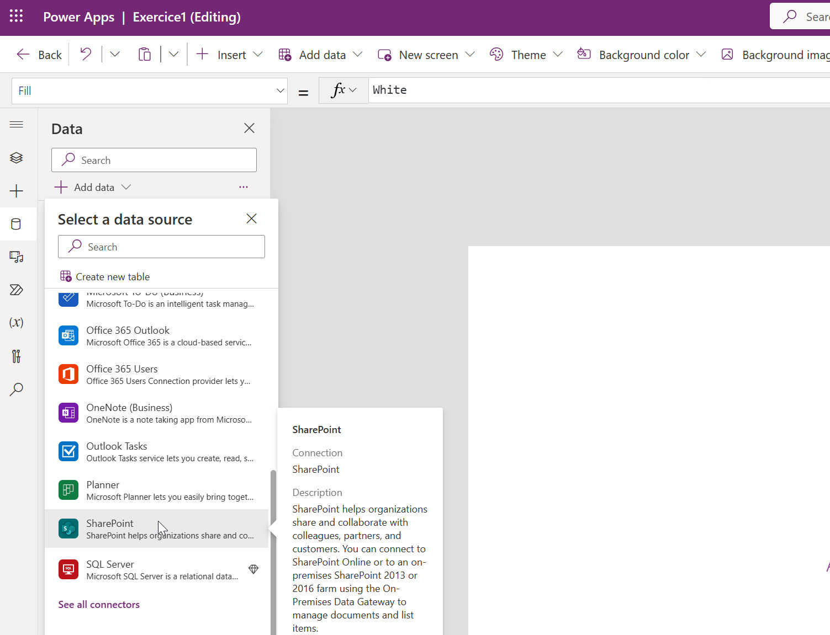This screenshot has width=830, height=635.
Task: Open the app launcher waffle menu
Action: 17,17
